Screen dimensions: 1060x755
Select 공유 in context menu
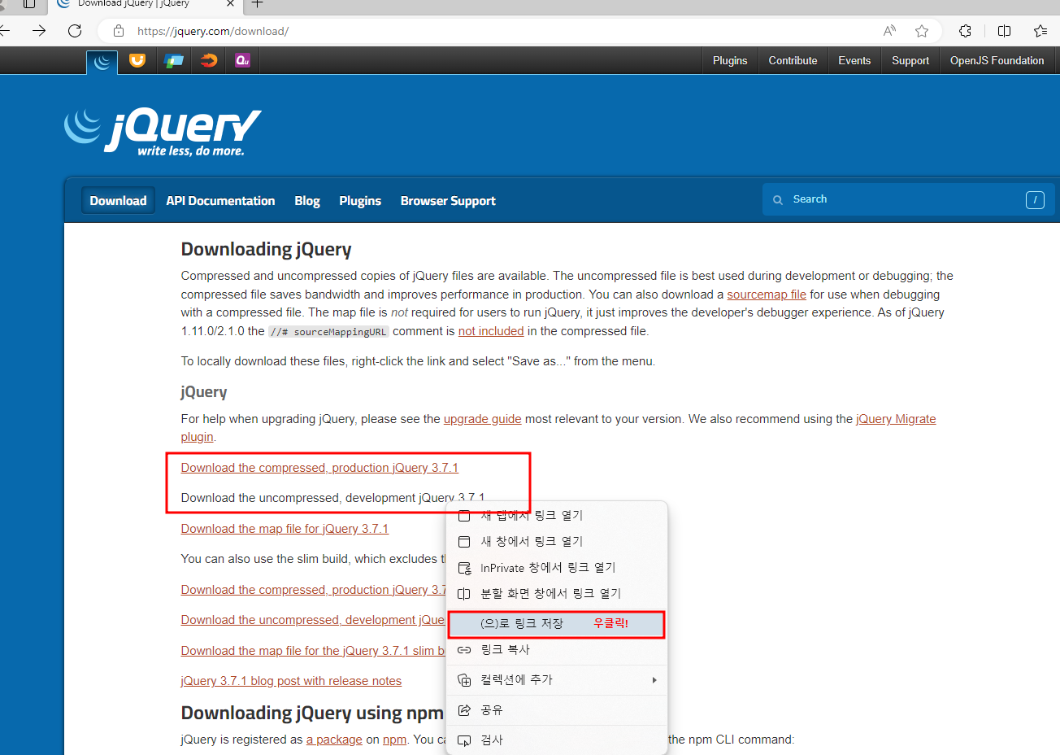557,710
